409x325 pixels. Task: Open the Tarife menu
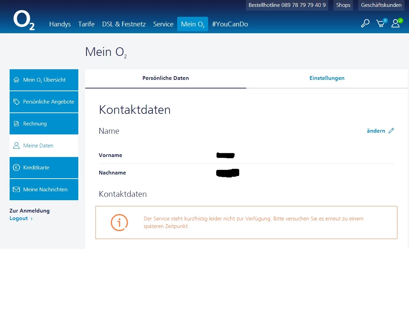86,24
